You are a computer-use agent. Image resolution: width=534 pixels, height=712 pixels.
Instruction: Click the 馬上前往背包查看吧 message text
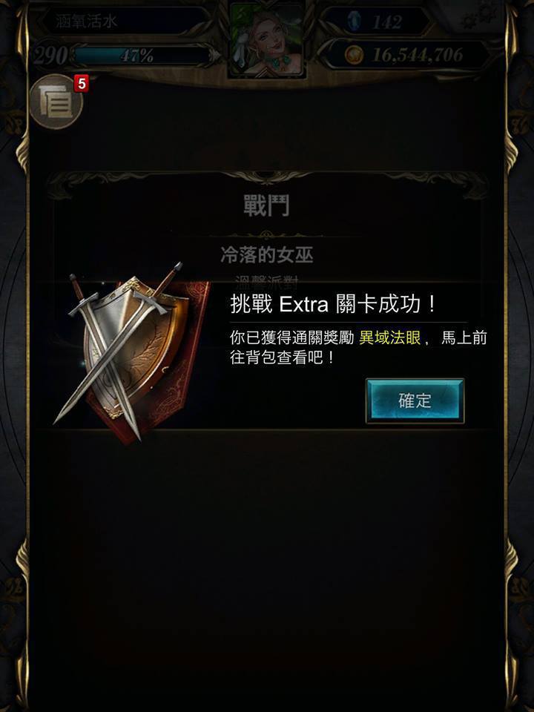point(358,348)
